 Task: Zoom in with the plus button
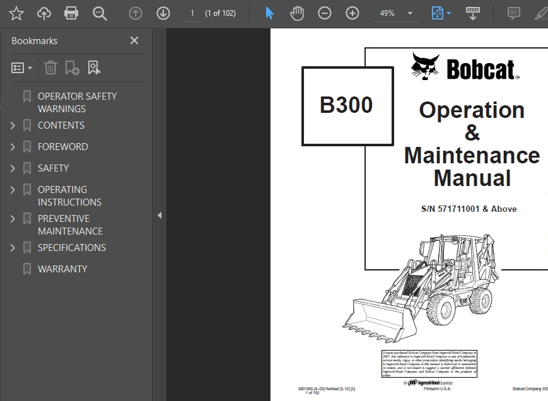pos(353,13)
